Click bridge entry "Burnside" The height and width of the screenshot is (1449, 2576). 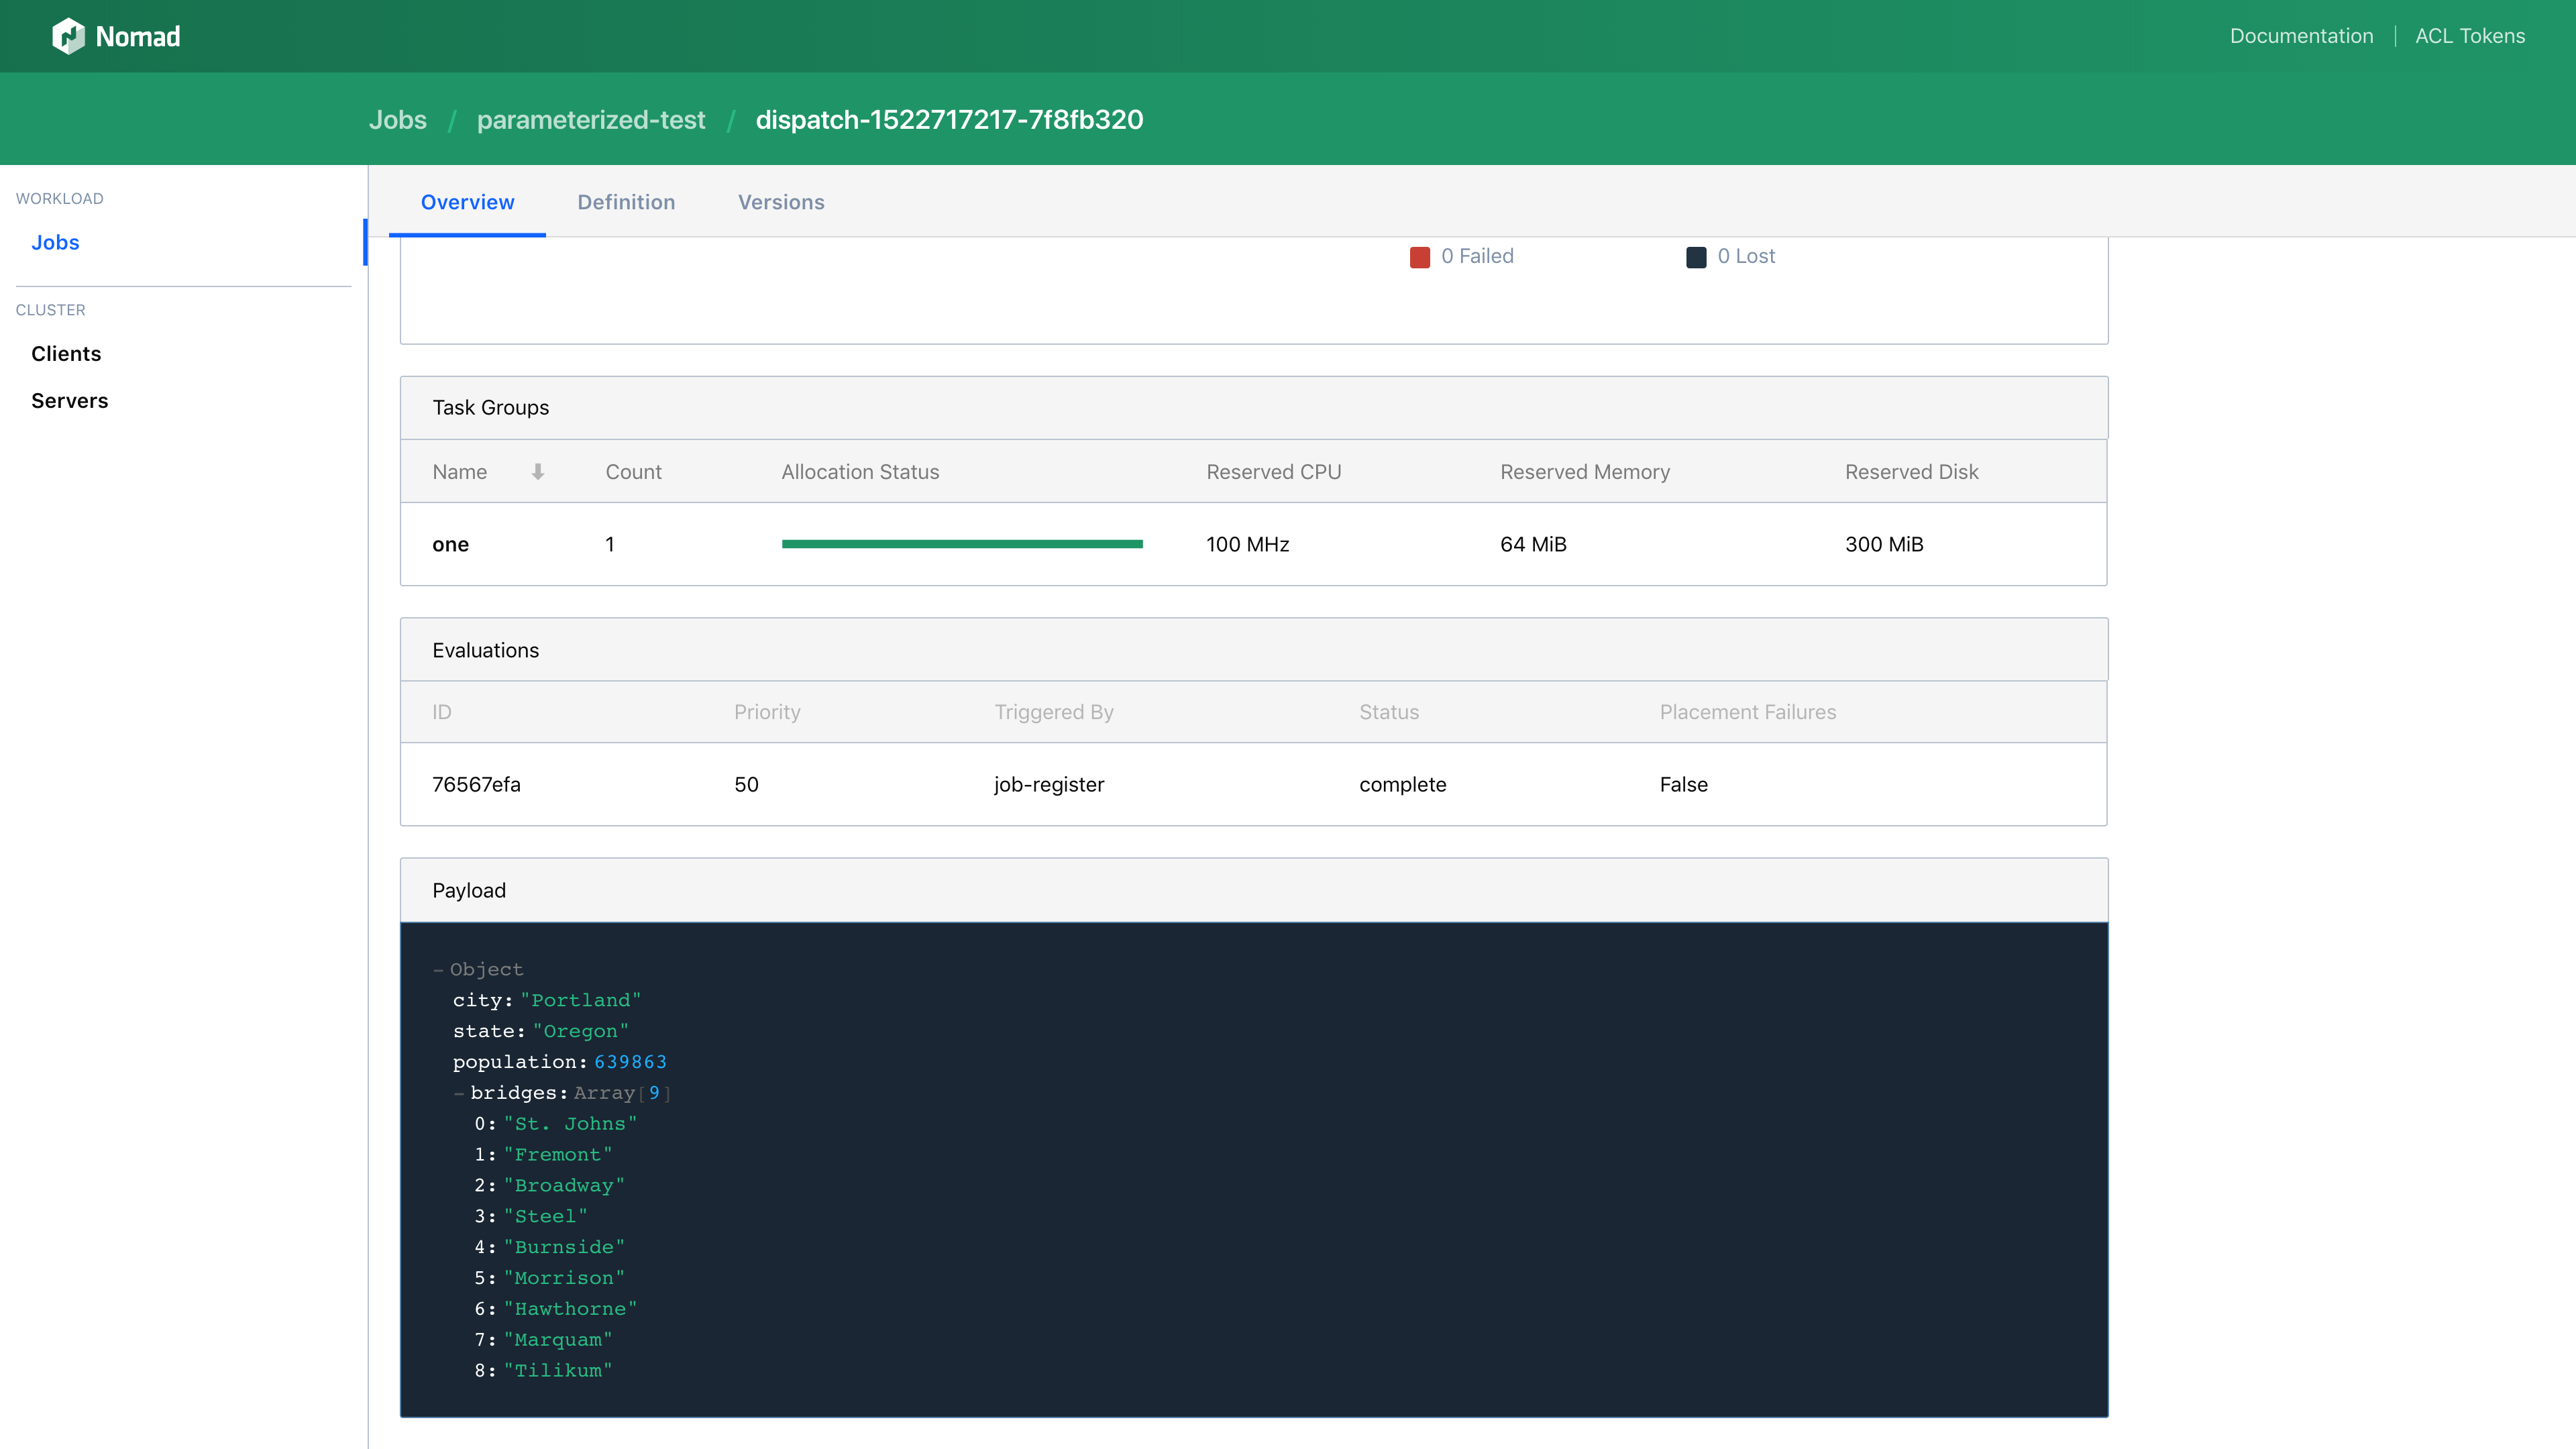564,1248
